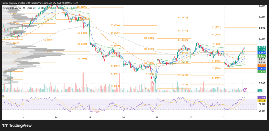Click the S2 (7643) pivot label
This screenshot has width=269, height=131.
pyautogui.click(x=183, y=75)
